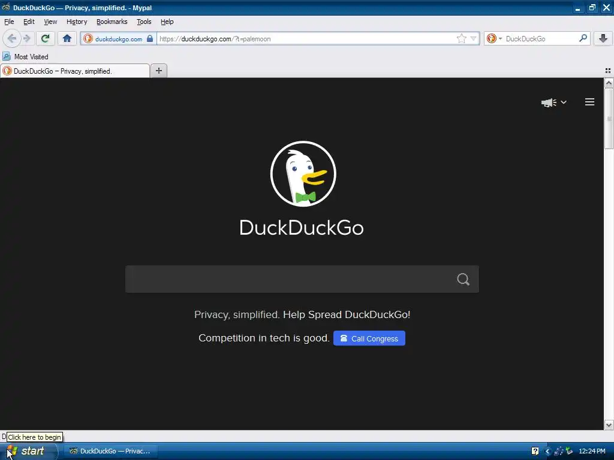The image size is (614, 460).
Task: Click the Call Congress button
Action: [x=369, y=338]
